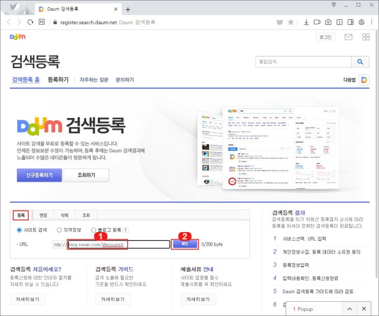Click into the 통합검색 search field

coord(304,62)
